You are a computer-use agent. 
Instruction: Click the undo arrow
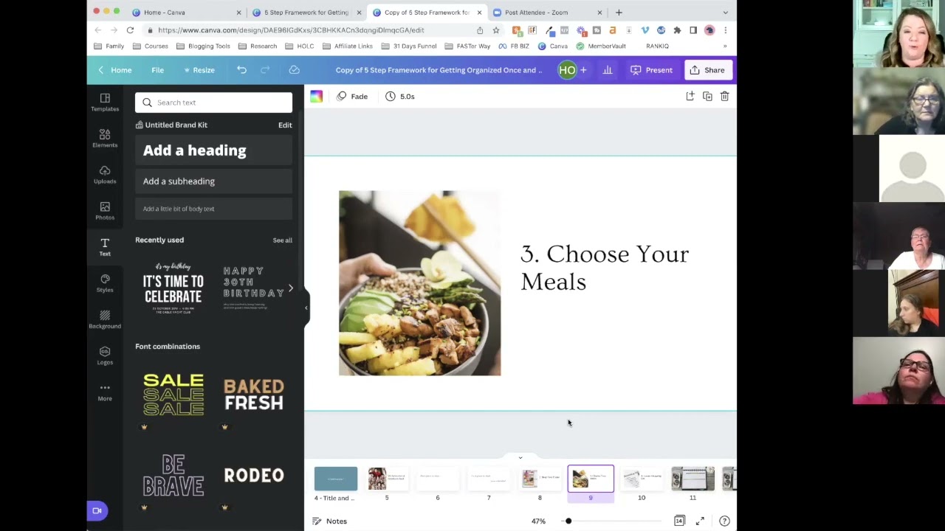tap(241, 70)
